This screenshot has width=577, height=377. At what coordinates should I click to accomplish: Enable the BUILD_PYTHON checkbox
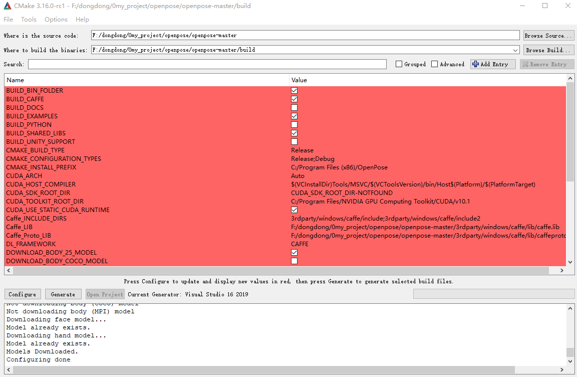294,124
